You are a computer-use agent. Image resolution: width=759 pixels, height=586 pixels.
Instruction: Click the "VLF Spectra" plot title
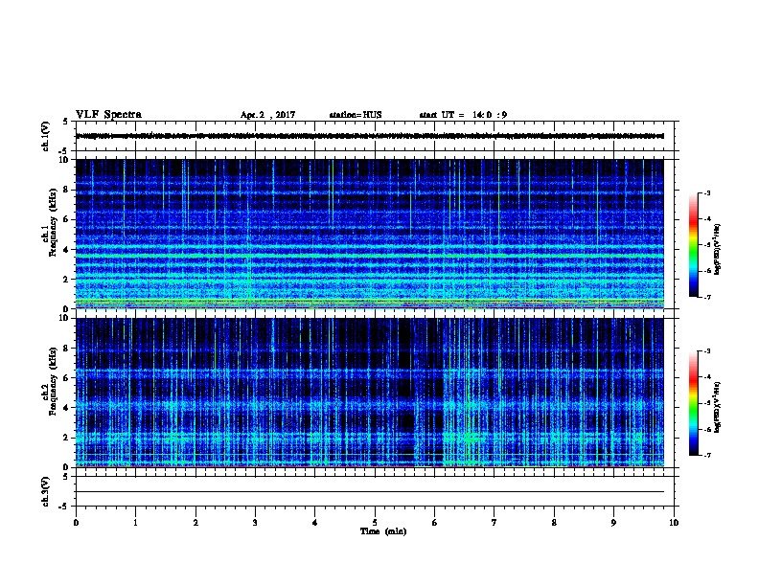click(108, 115)
